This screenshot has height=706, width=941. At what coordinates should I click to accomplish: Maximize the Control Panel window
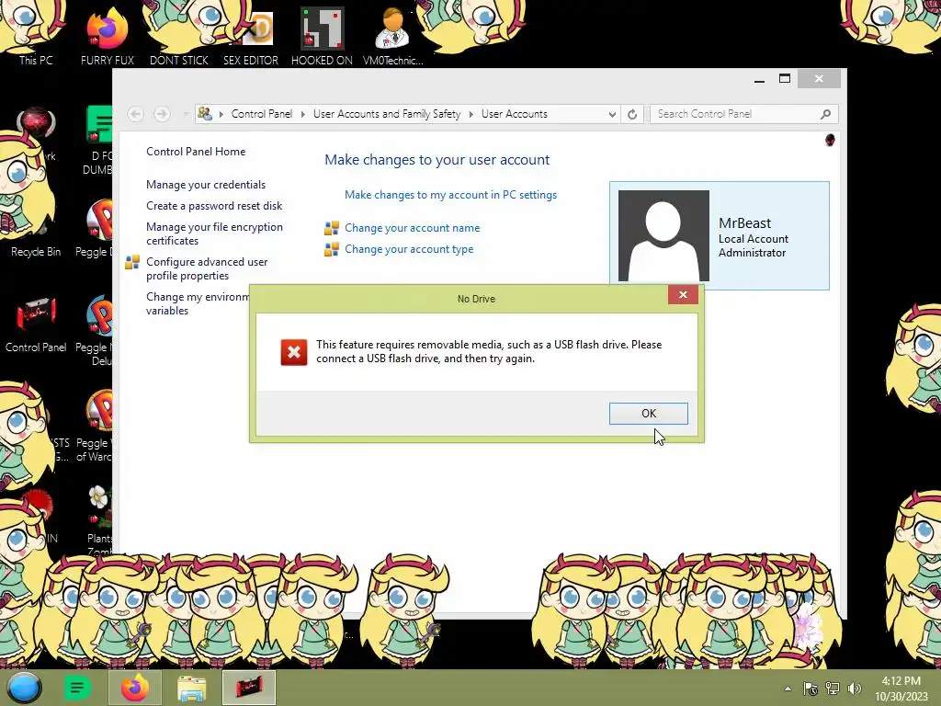pyautogui.click(x=785, y=79)
